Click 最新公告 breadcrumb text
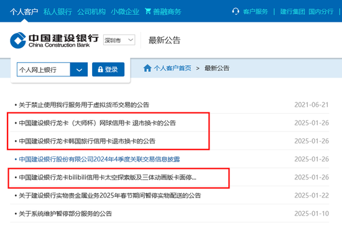342x226 pixels. [x=217, y=68]
